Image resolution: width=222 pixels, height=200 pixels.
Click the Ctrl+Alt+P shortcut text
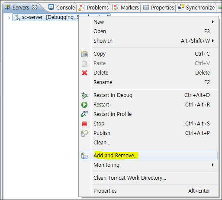[197, 133]
